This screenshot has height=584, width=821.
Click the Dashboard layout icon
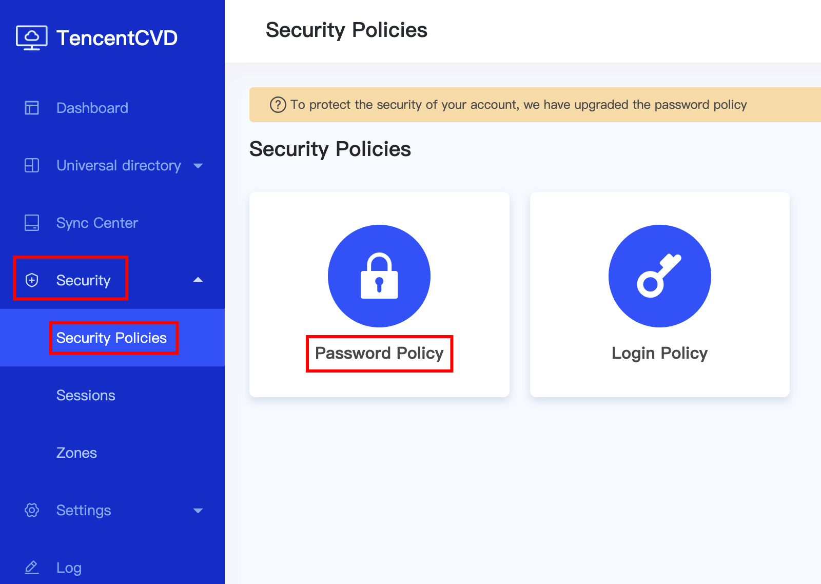(x=32, y=108)
